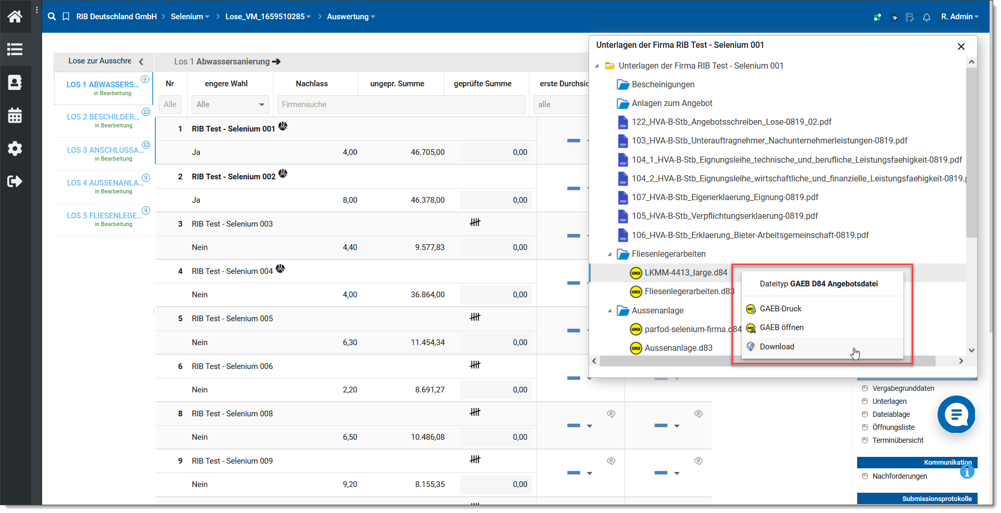
Task: Open the settings gear in the sidebar
Action: click(x=15, y=148)
